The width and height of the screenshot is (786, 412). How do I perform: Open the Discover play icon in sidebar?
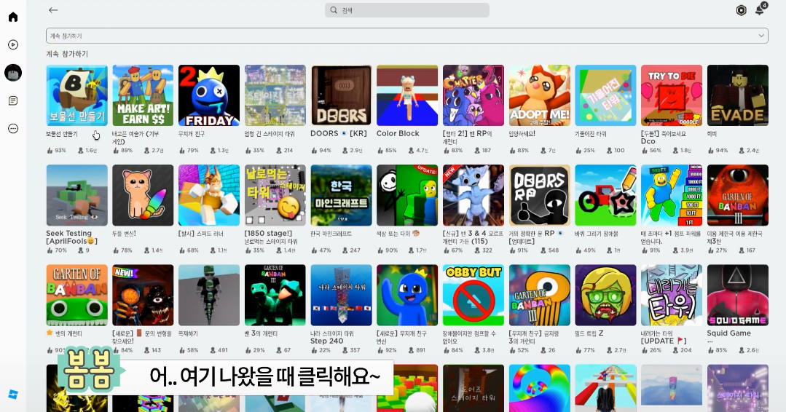13,45
